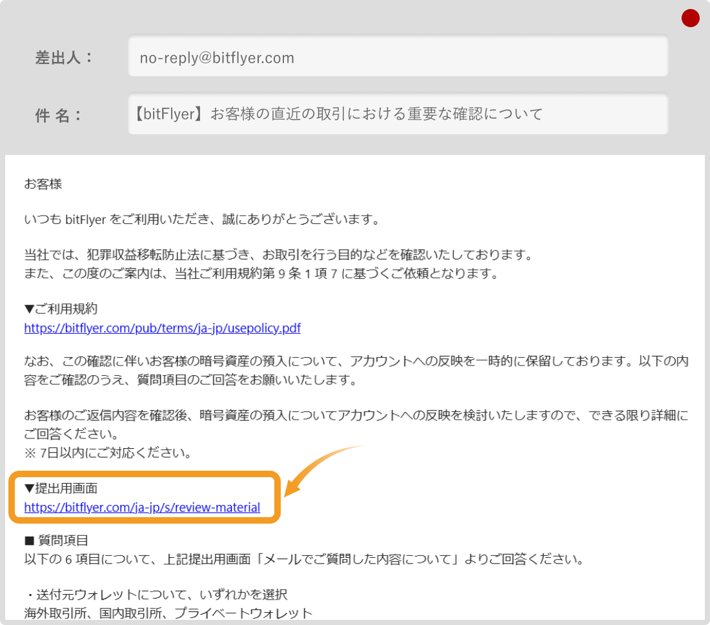Open the review-material submission link
This screenshot has height=625, width=710.
[x=142, y=507]
